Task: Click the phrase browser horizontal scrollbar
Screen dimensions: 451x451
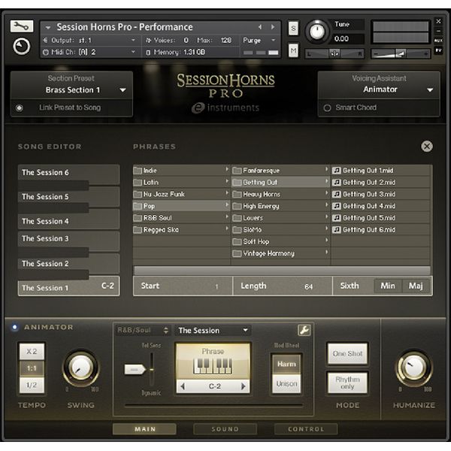Action: [282, 270]
